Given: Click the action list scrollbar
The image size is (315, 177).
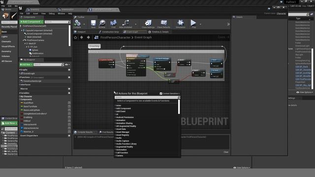Looking at the screenshot, I should [x=179, y=107].
